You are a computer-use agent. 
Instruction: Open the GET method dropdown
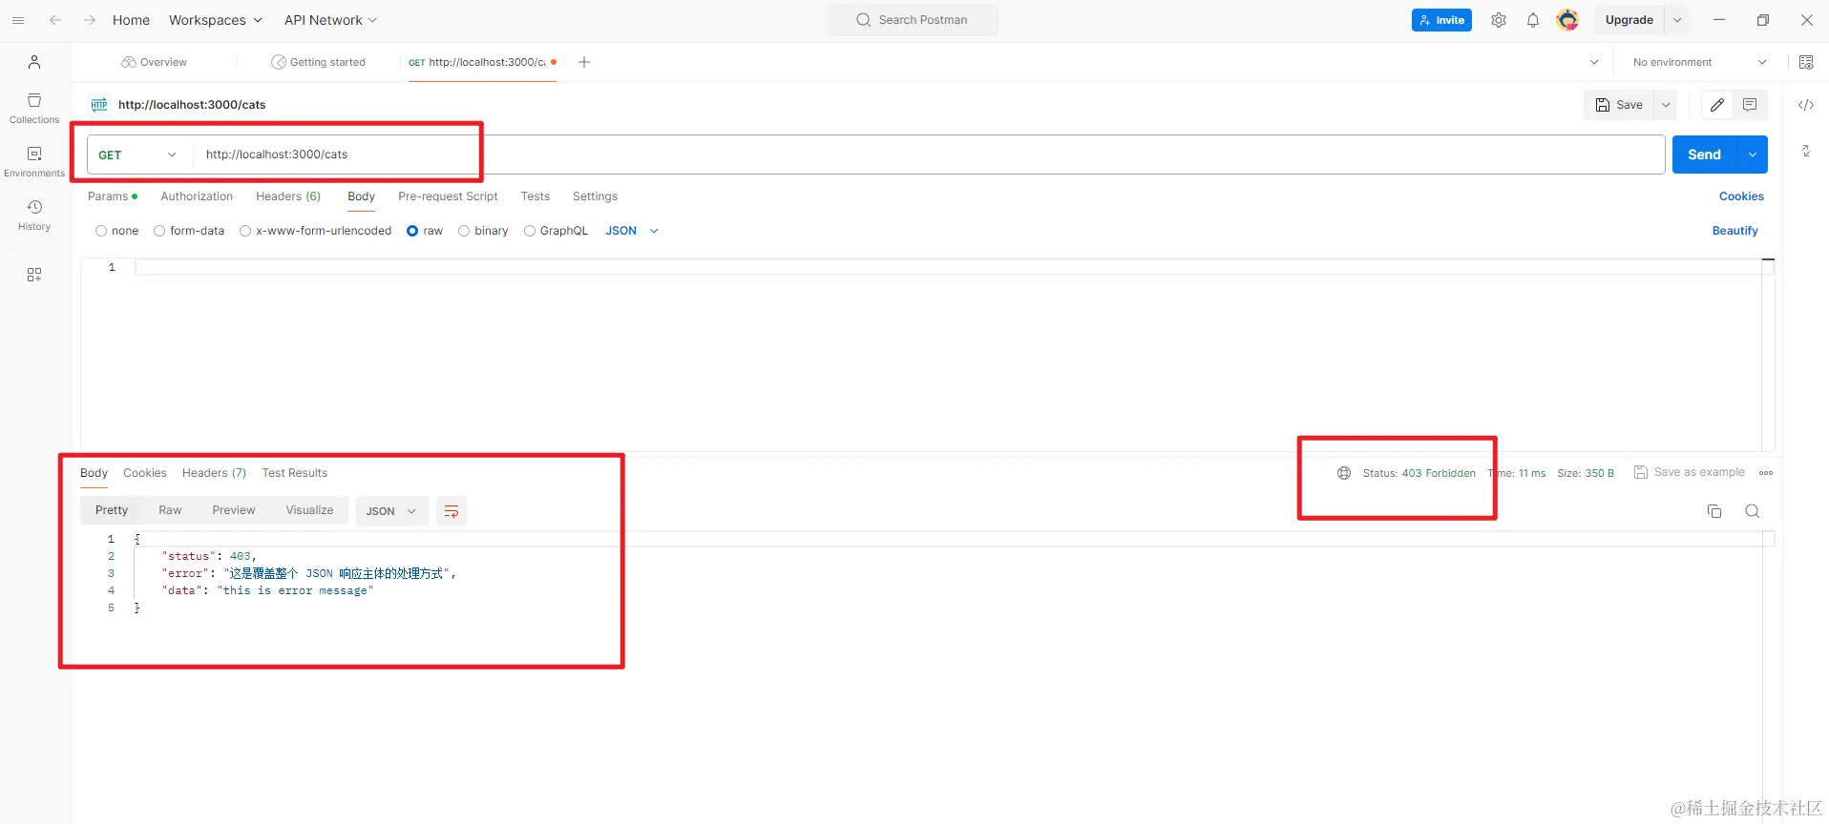click(x=138, y=154)
